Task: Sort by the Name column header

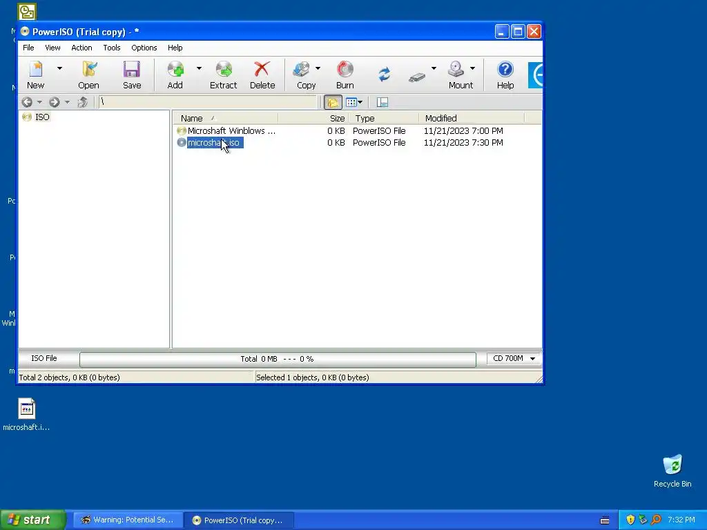Action: [226, 118]
